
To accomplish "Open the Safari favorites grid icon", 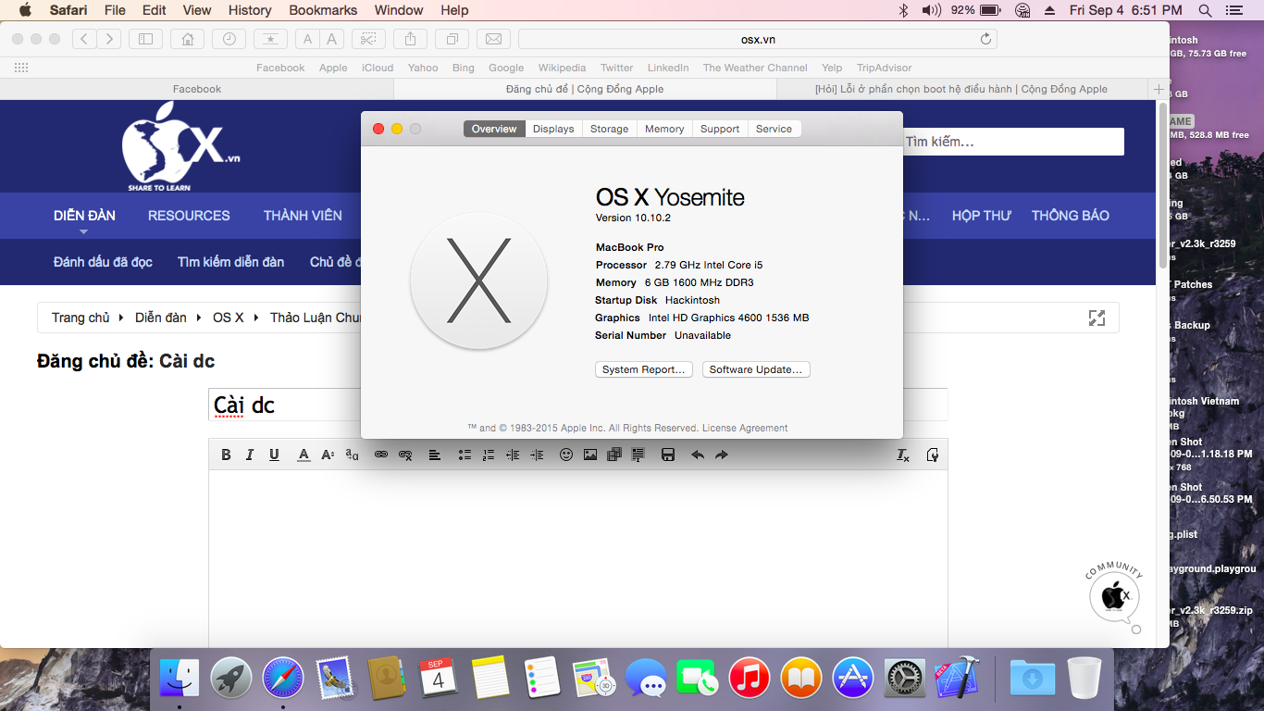I will pyautogui.click(x=21, y=68).
